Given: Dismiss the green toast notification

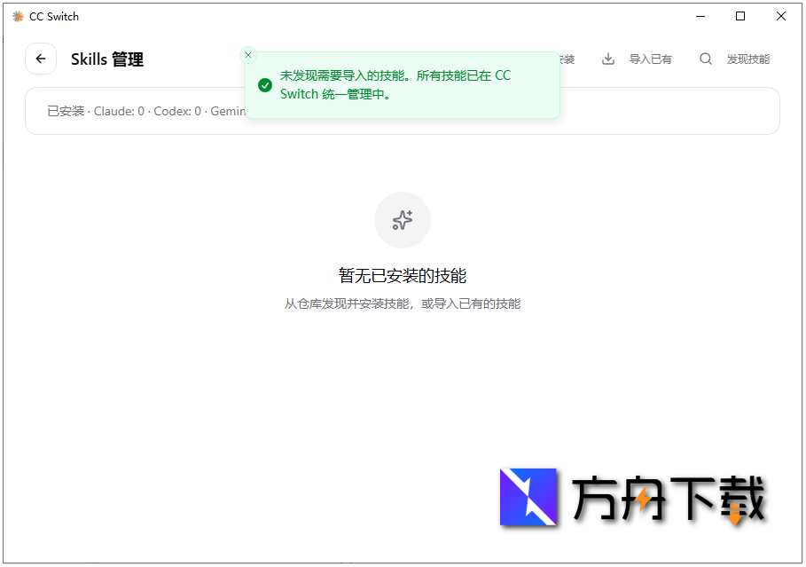Looking at the screenshot, I should [248, 55].
